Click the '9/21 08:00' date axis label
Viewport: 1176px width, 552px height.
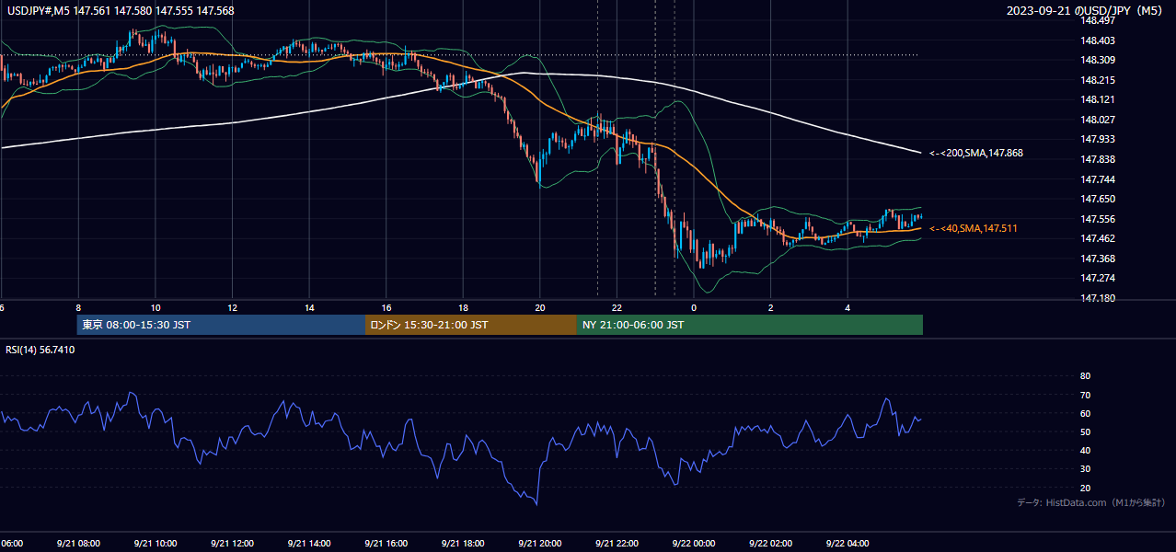78,544
